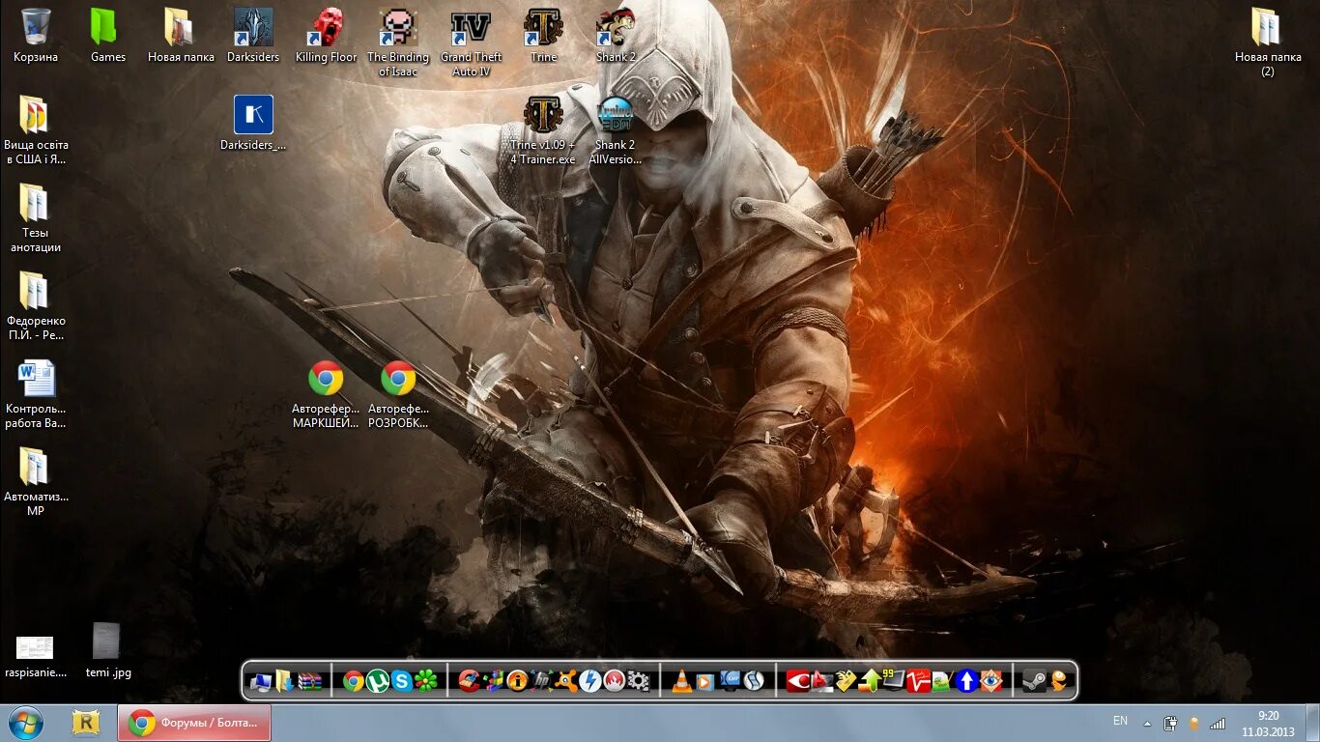Launch ABBYY FineReader red eye icon
This screenshot has height=742, width=1320.
click(x=798, y=681)
